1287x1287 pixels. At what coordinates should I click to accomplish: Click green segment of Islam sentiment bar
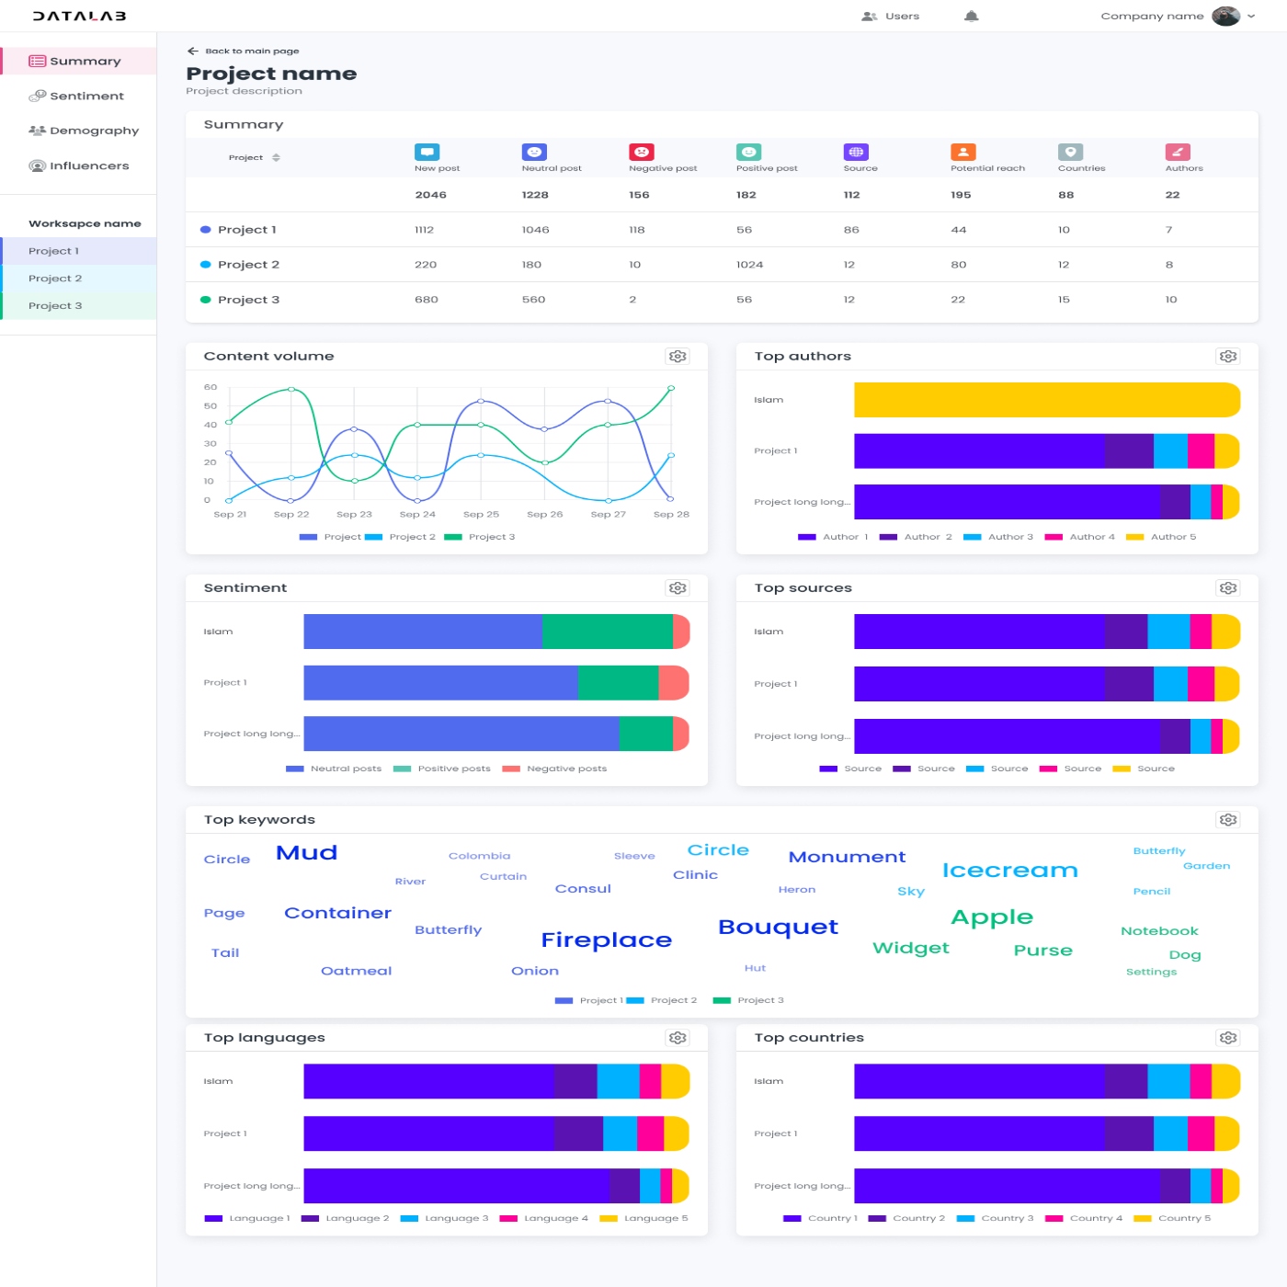608,632
